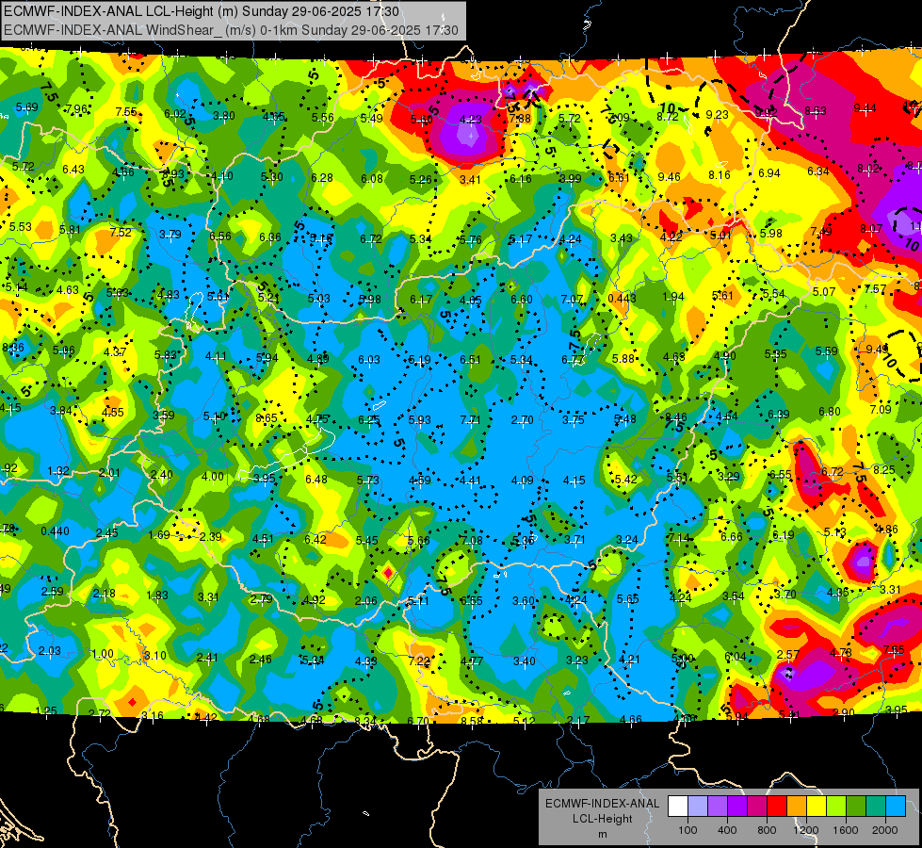Click the wind shear value '0.440'
Screen dimensions: 922x848
(x=55, y=531)
